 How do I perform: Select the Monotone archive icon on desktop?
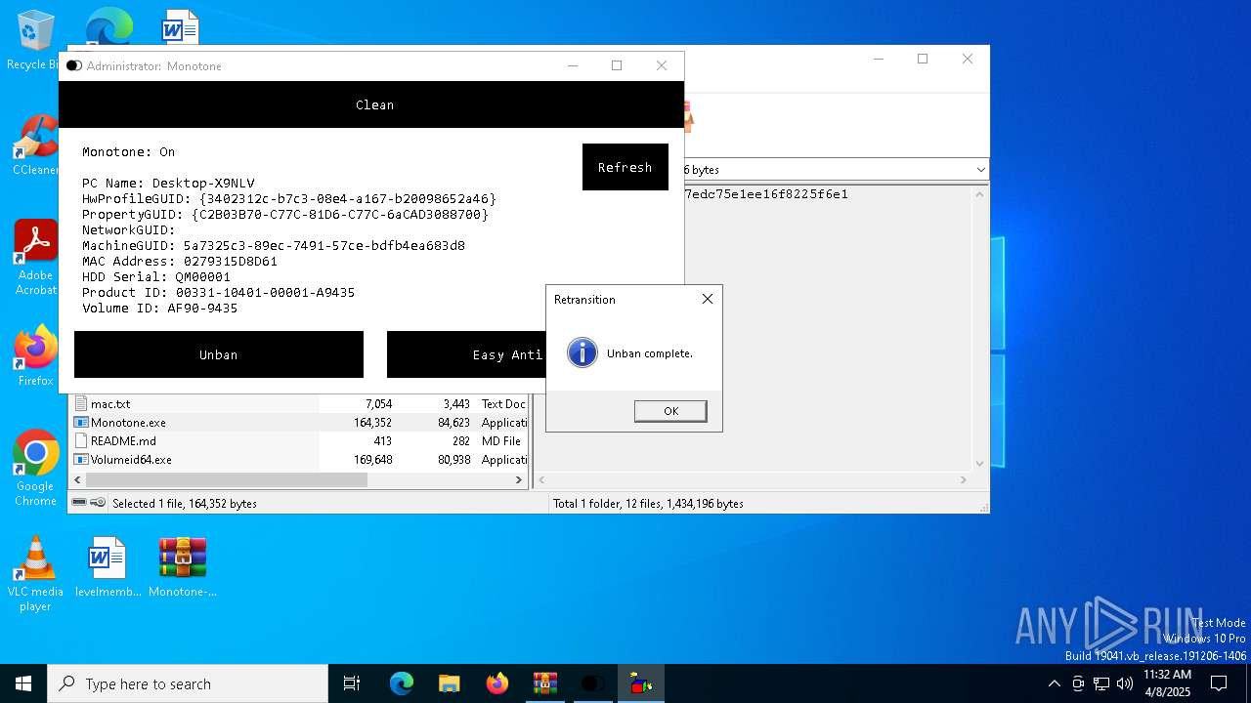(183, 567)
